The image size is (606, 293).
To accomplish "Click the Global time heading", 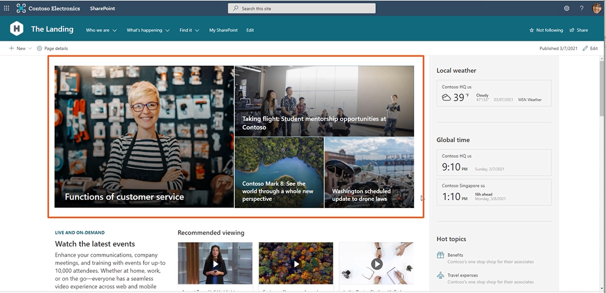I will click(453, 140).
